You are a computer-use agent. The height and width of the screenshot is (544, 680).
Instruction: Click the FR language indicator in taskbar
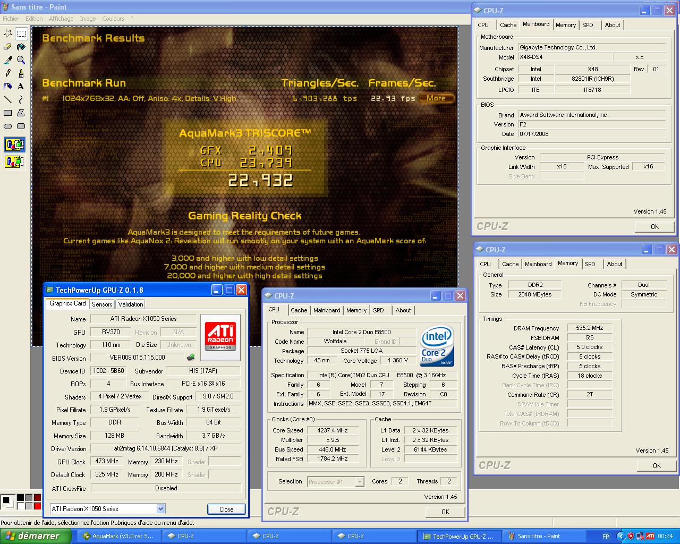(606, 536)
